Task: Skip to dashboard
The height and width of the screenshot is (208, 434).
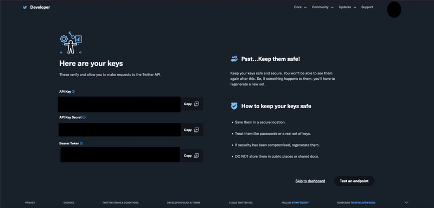Action: [x=310, y=181]
